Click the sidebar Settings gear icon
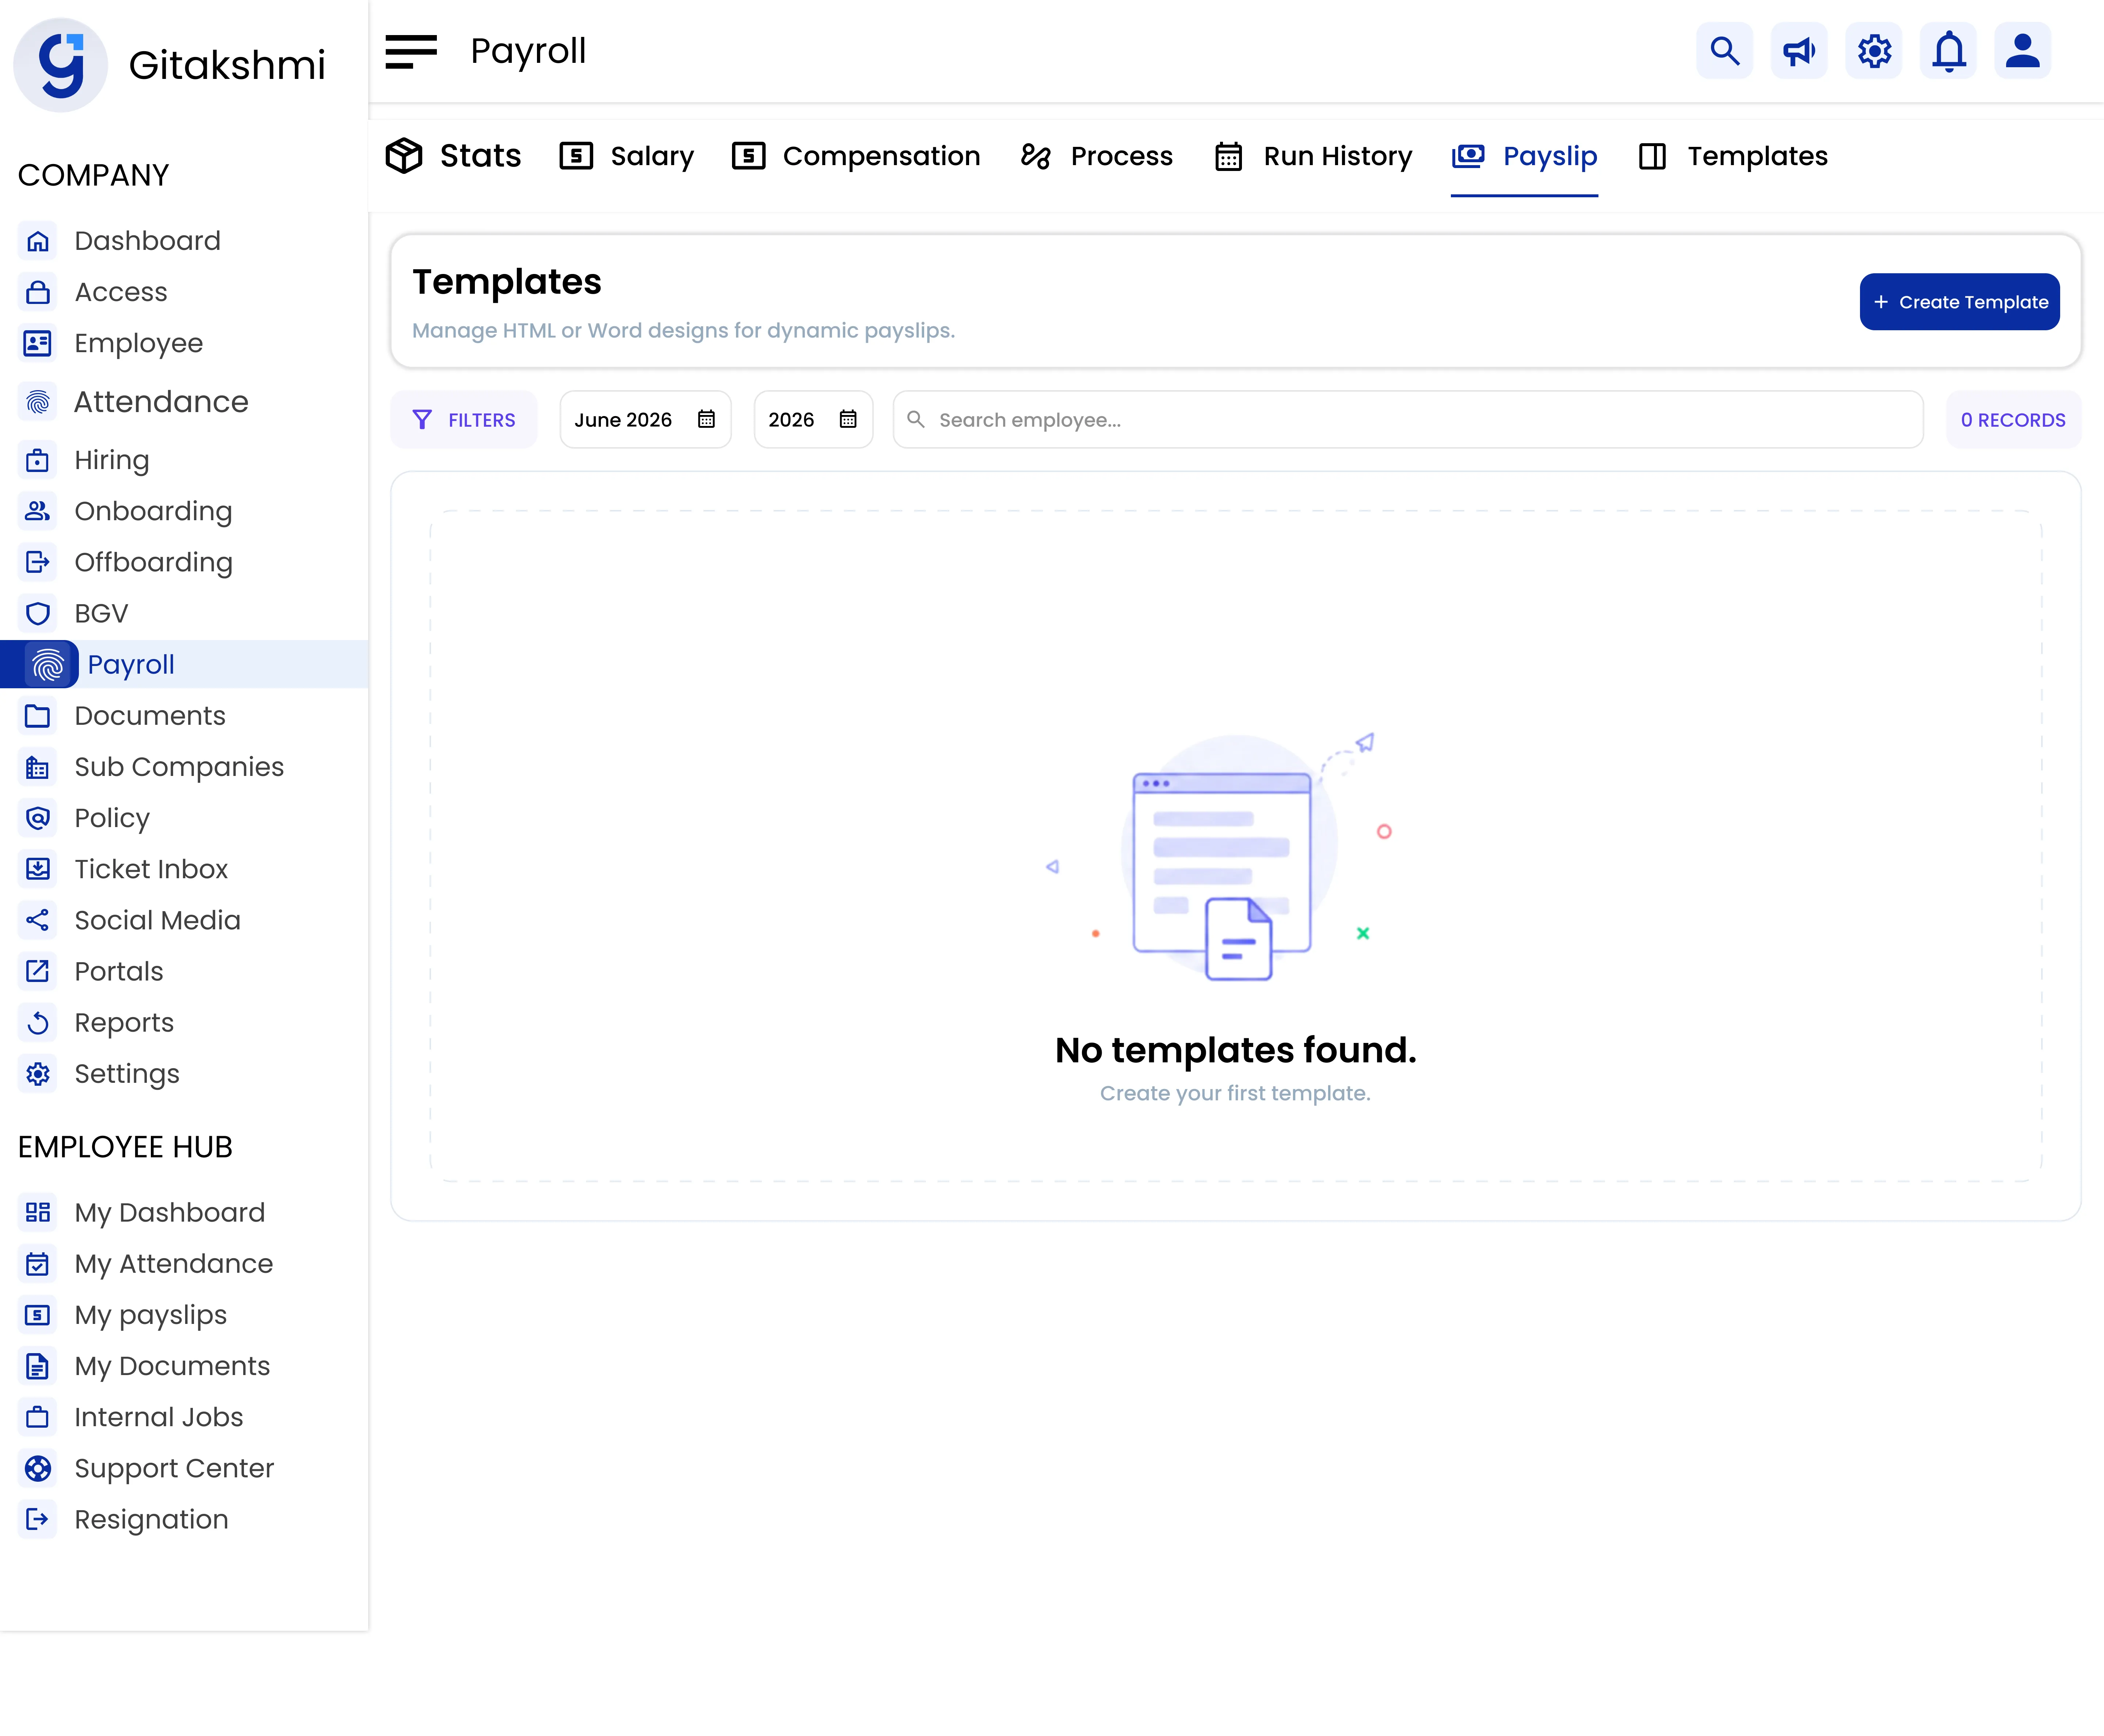2104x1736 pixels. click(38, 1074)
